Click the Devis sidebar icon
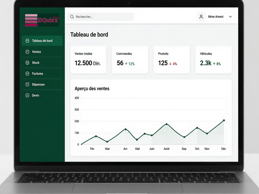259x194 pixels. (x=28, y=95)
